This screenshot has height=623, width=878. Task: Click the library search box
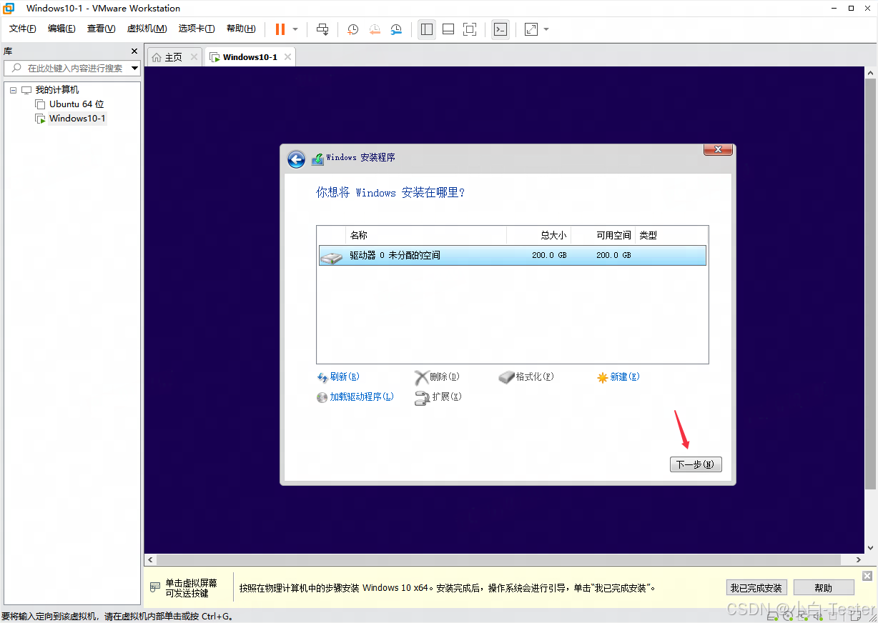point(67,68)
